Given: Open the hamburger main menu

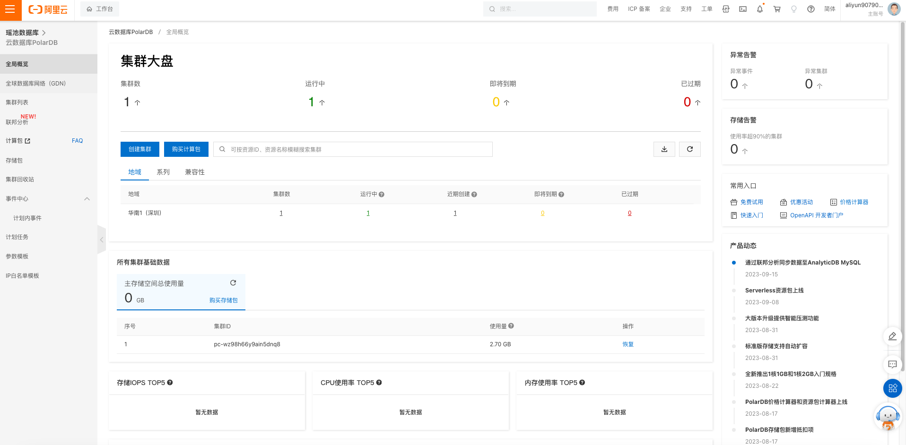Looking at the screenshot, I should tap(10, 9).
